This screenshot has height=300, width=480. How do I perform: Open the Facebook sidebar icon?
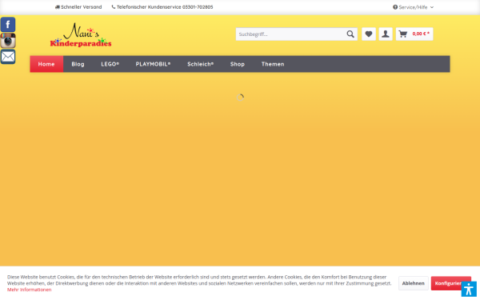tap(8, 25)
